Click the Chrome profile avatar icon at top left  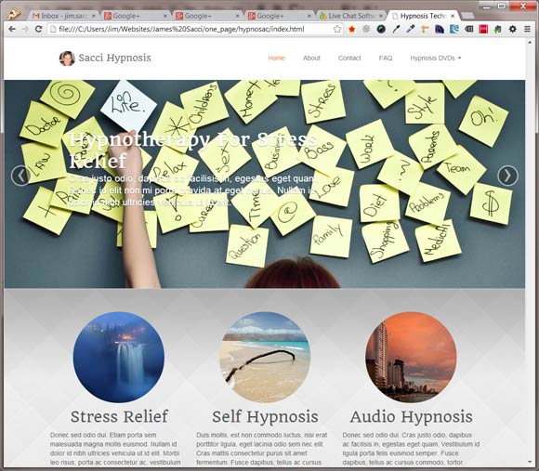click(x=14, y=14)
